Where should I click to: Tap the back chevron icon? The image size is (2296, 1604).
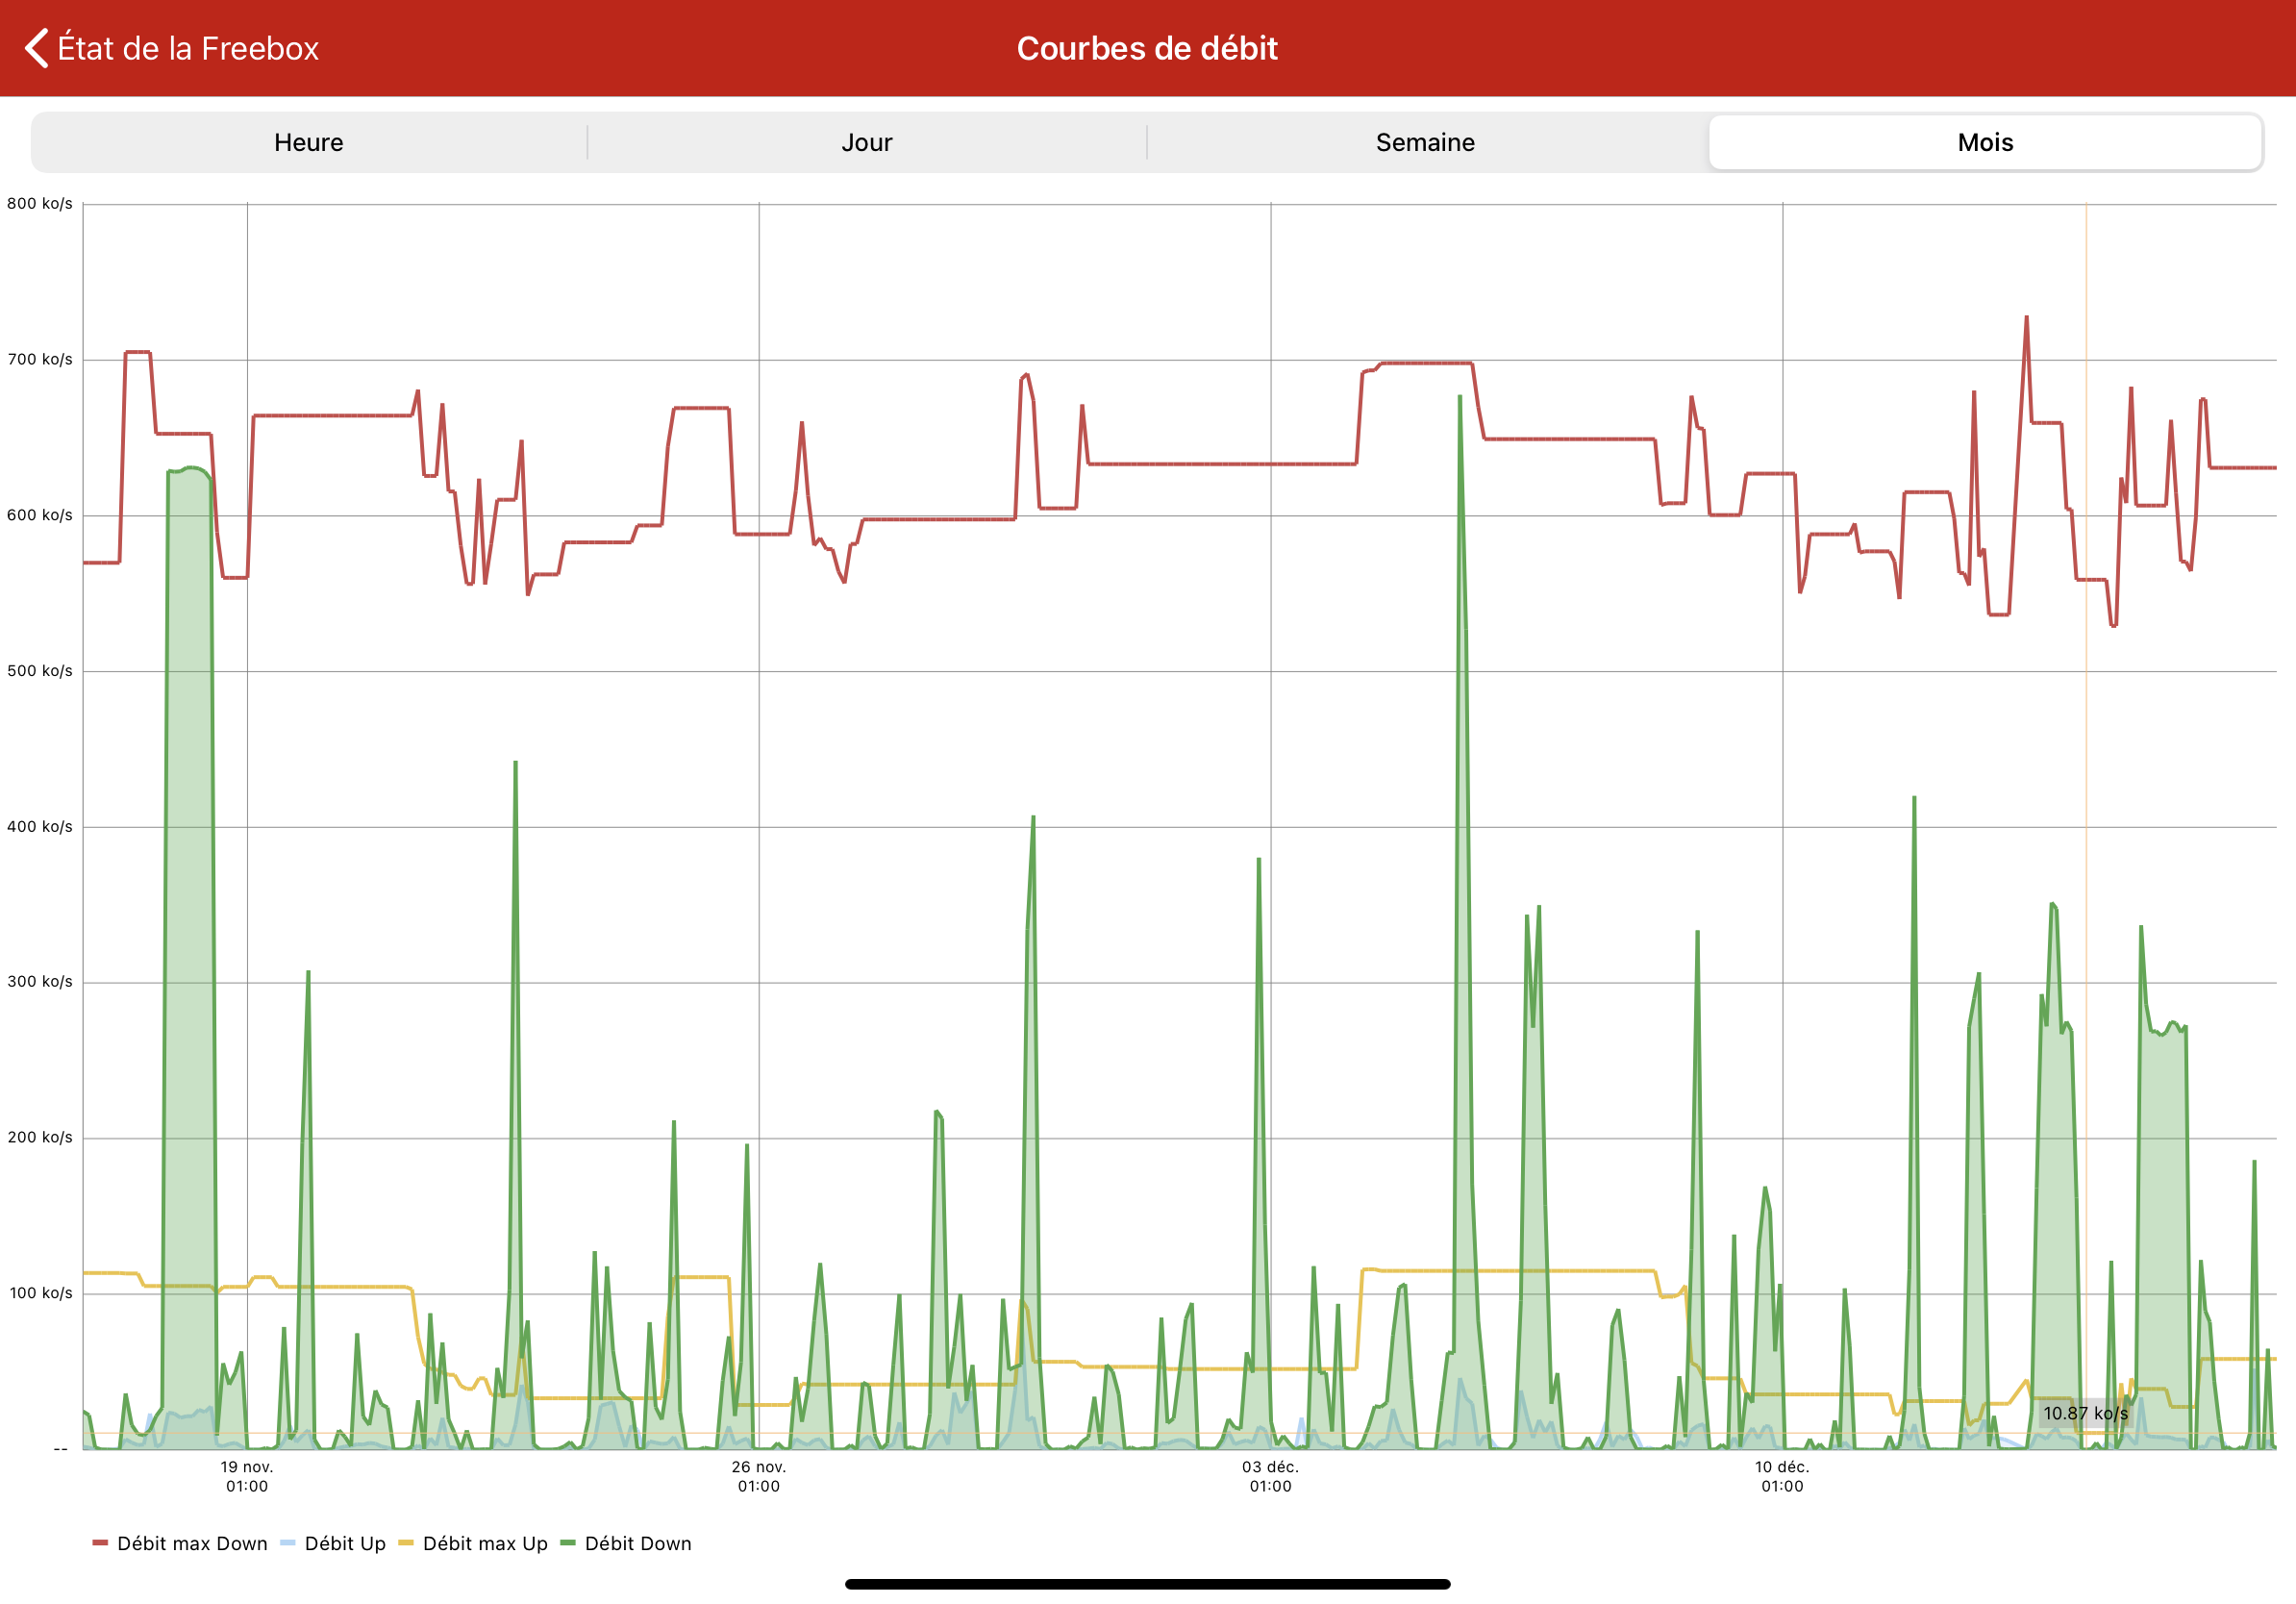tap(36, 48)
